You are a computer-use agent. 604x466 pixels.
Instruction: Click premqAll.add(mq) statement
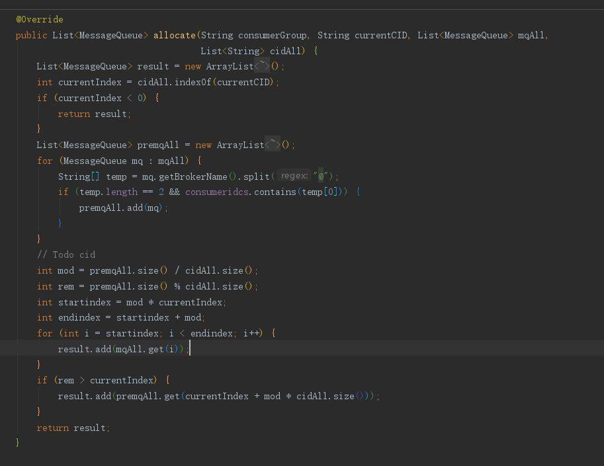point(123,208)
